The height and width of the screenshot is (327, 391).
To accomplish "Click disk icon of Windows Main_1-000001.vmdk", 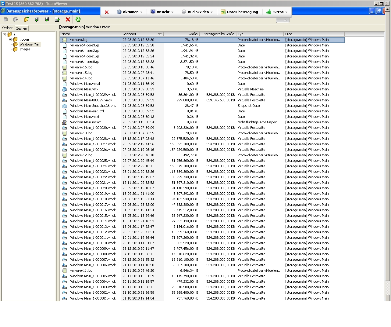I will pyautogui.click(x=65, y=298).
